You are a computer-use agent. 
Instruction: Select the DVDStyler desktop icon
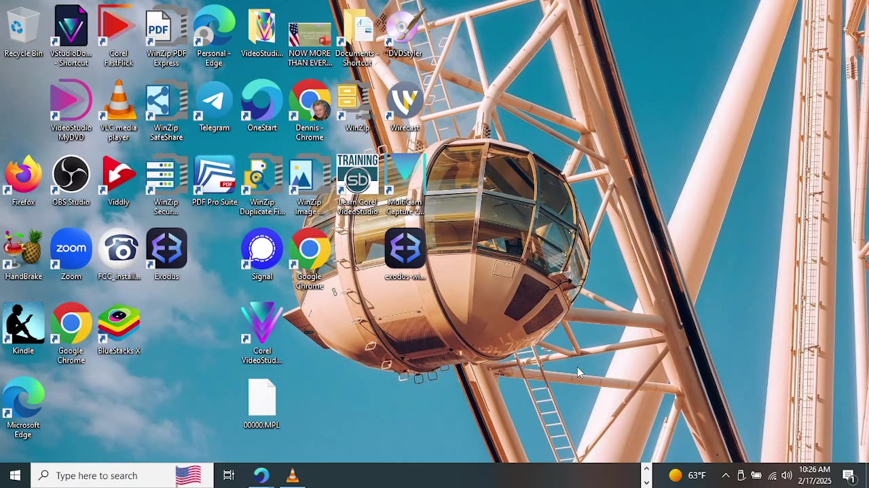405,33
